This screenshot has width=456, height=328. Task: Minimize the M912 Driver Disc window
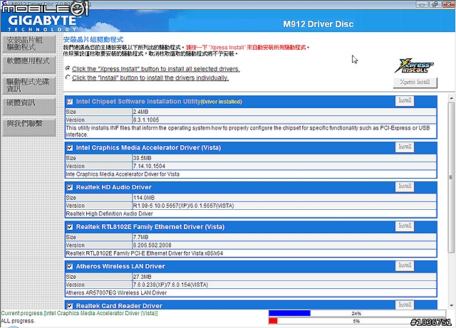pyautogui.click(x=422, y=4)
